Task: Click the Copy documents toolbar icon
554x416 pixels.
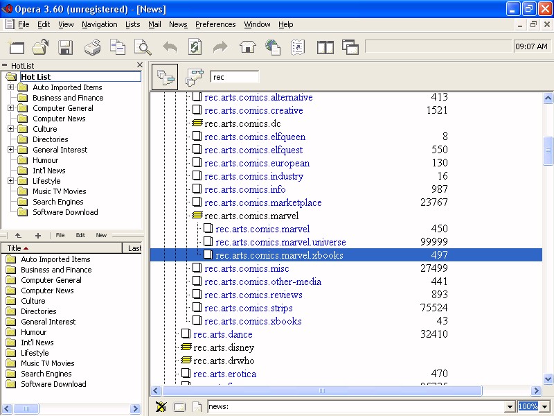Action: click(x=117, y=47)
